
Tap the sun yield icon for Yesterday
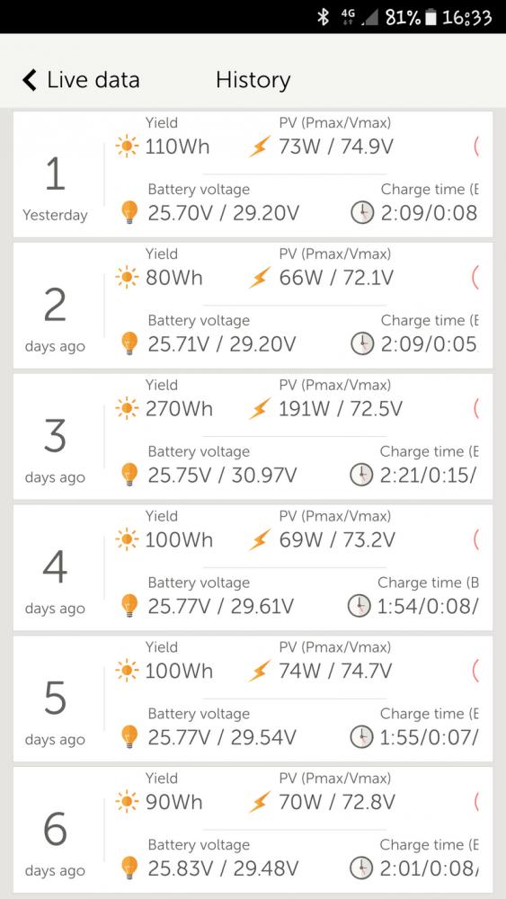coord(127,147)
